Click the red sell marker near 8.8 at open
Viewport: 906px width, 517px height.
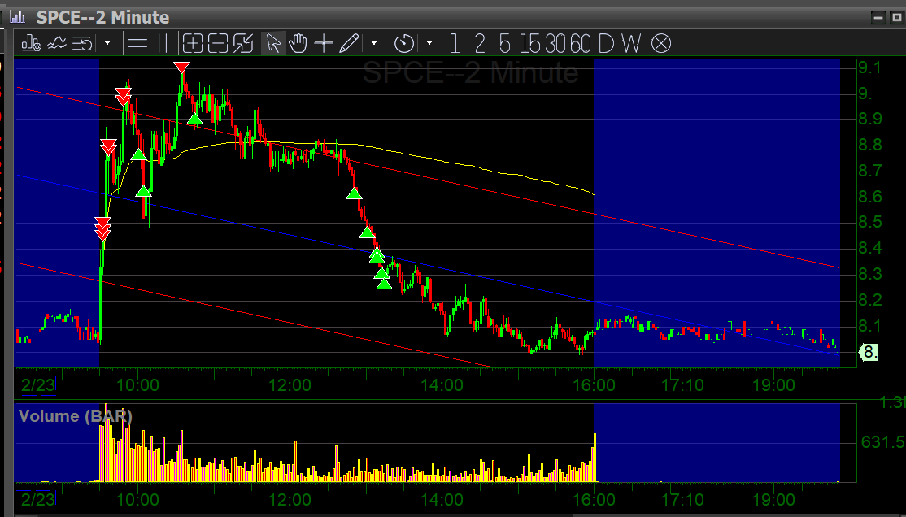[x=108, y=146]
